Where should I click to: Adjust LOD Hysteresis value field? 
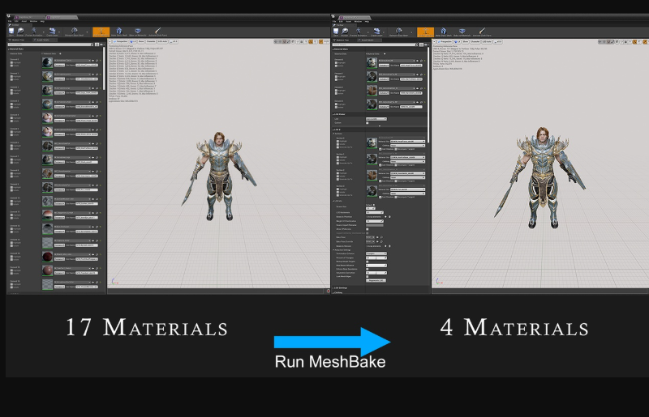[375, 212]
